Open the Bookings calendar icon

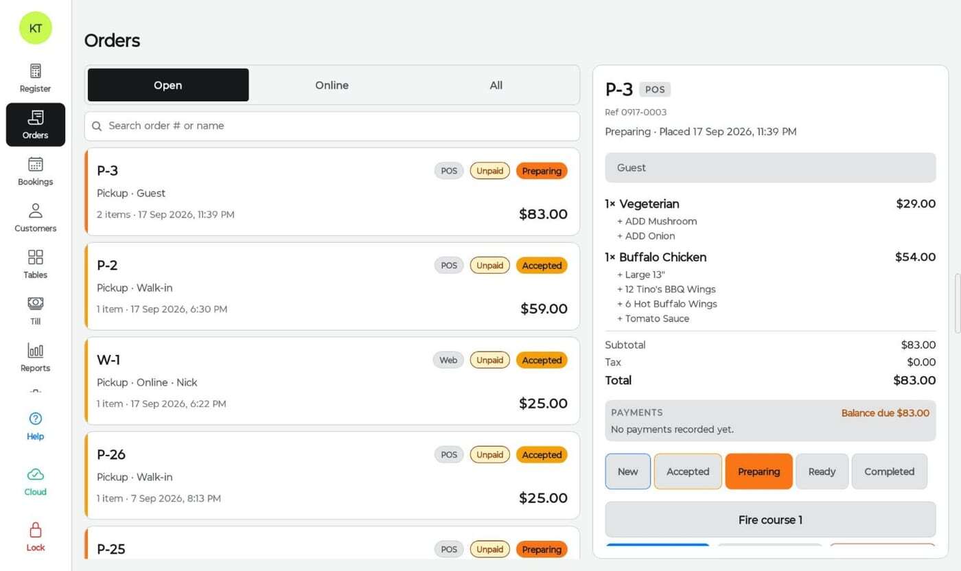click(x=36, y=164)
